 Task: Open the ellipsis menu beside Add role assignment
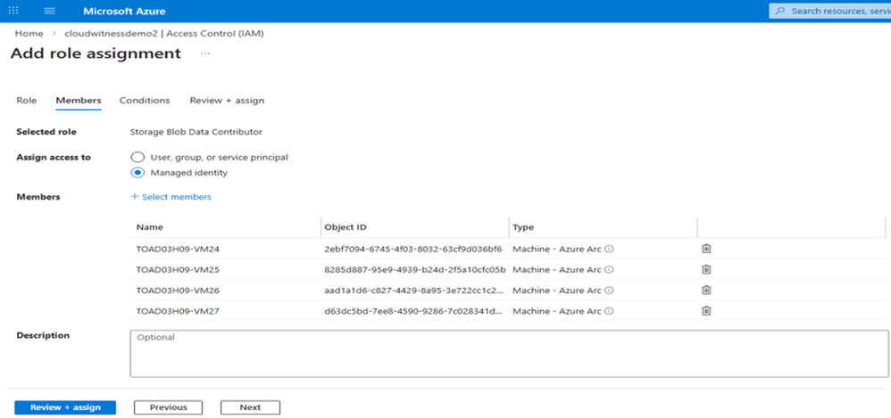pyautogui.click(x=205, y=53)
